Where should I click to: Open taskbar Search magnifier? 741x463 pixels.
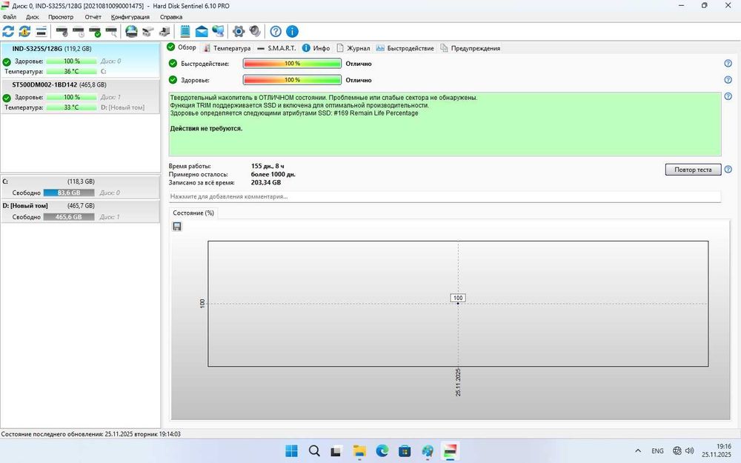tap(314, 451)
